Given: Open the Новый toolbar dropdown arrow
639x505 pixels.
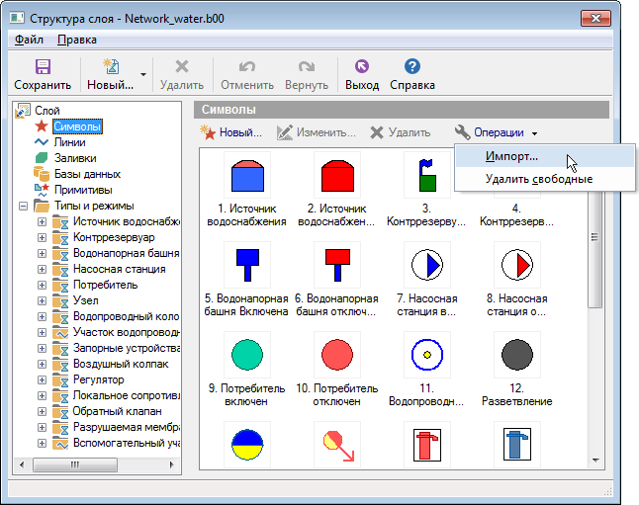Looking at the screenshot, I should pyautogui.click(x=143, y=74).
